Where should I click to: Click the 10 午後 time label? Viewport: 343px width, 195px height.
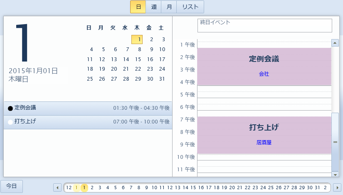[186, 157]
